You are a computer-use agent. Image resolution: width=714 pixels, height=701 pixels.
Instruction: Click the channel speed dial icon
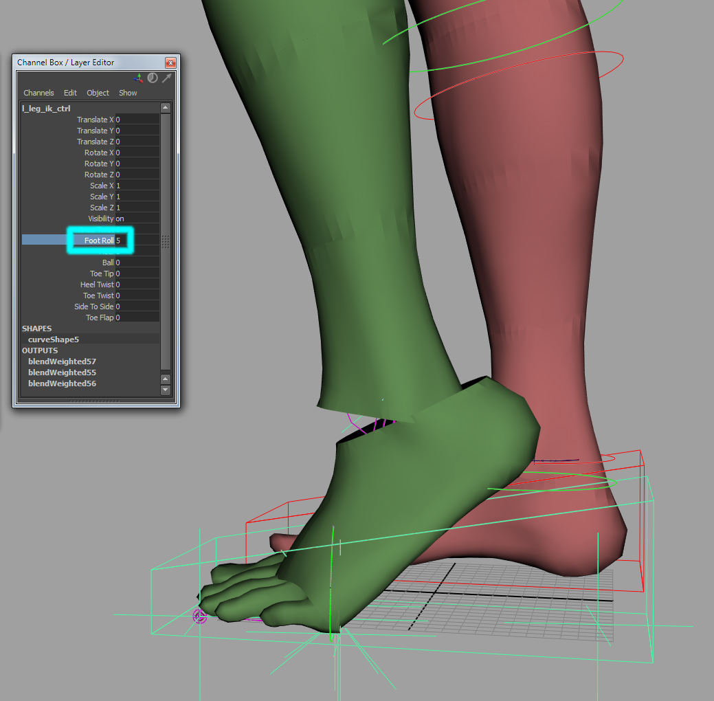(153, 78)
